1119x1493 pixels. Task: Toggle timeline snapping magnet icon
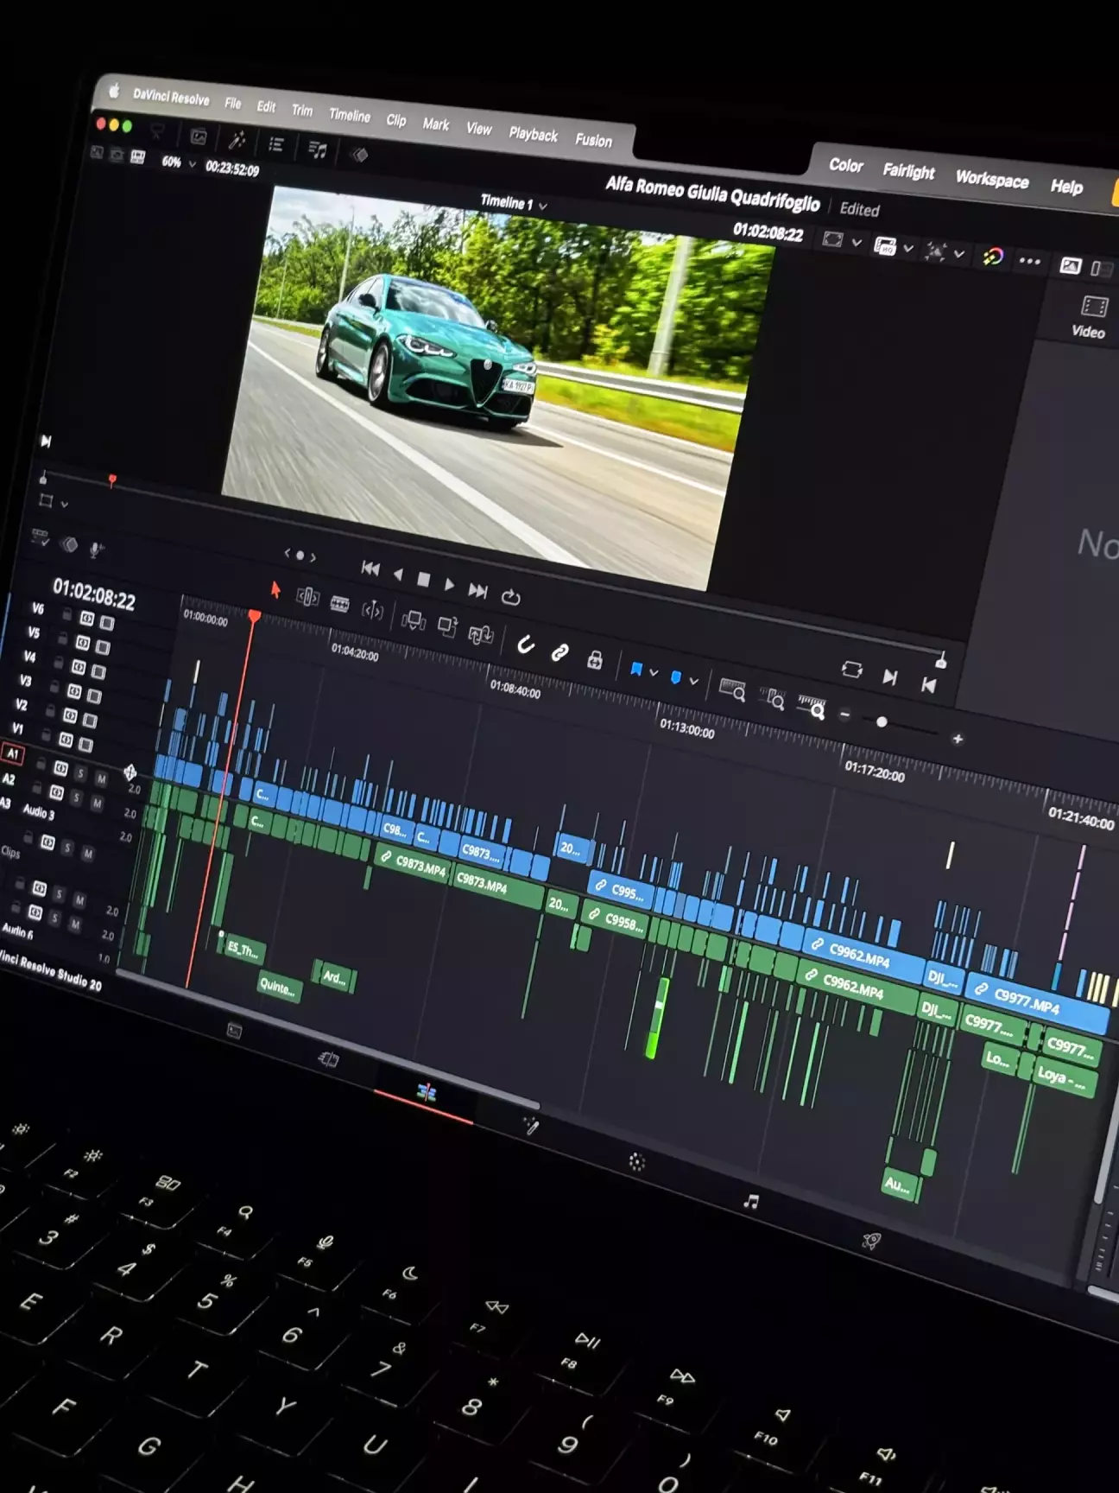point(525,645)
